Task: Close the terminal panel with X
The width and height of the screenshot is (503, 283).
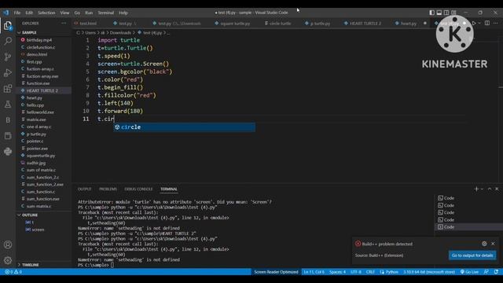Action: (497, 189)
